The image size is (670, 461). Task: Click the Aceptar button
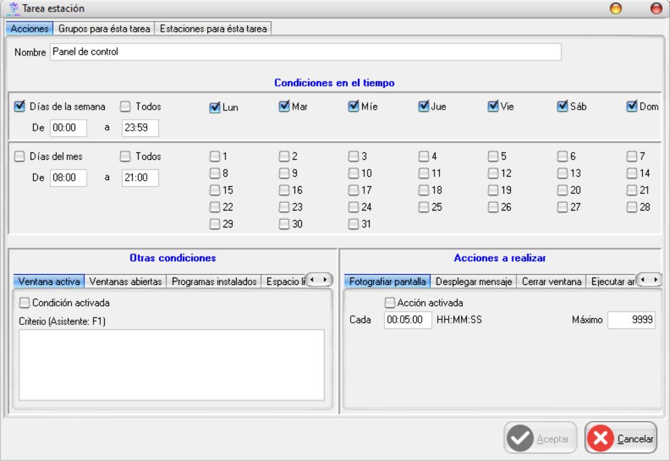[540, 438]
